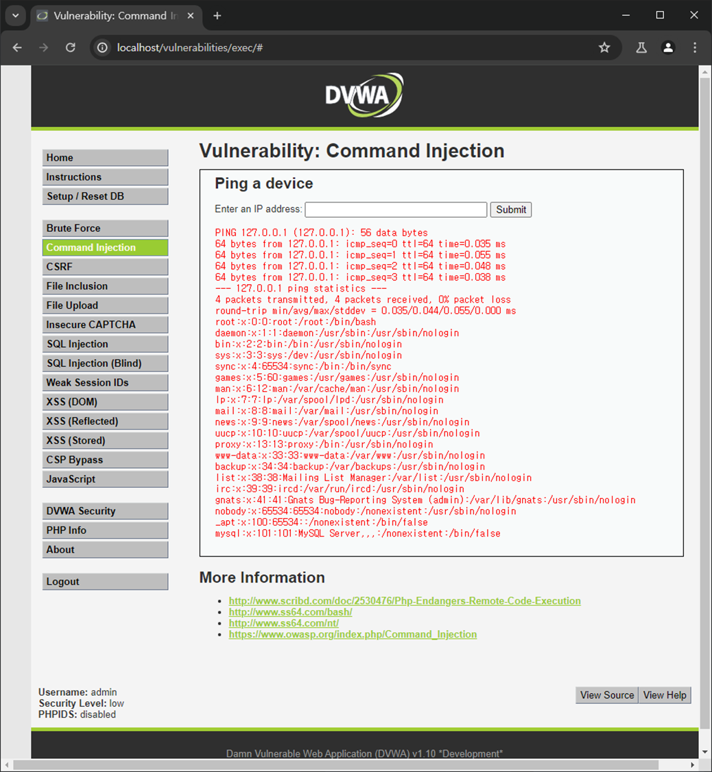
Task: Reload the page with refresh icon
Action: click(x=71, y=48)
